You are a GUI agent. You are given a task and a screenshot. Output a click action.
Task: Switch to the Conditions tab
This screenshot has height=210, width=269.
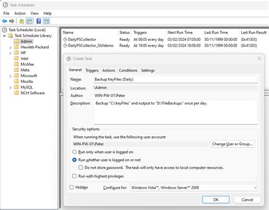[128, 70]
